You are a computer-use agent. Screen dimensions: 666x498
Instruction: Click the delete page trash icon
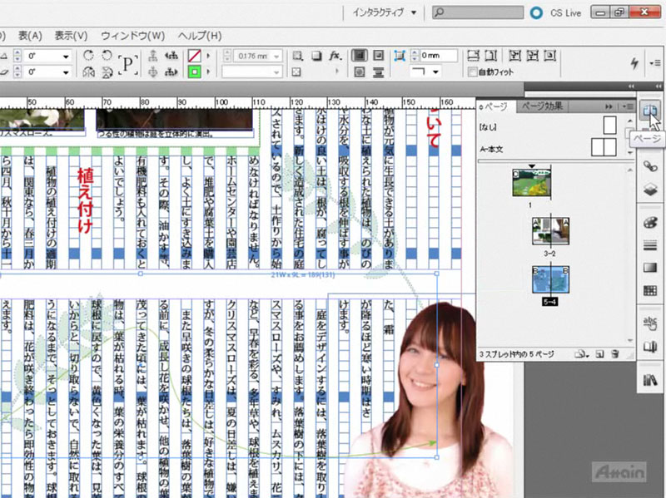614,355
